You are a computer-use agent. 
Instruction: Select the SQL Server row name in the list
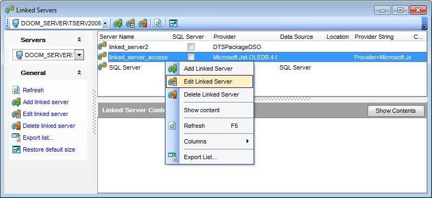[125, 67]
